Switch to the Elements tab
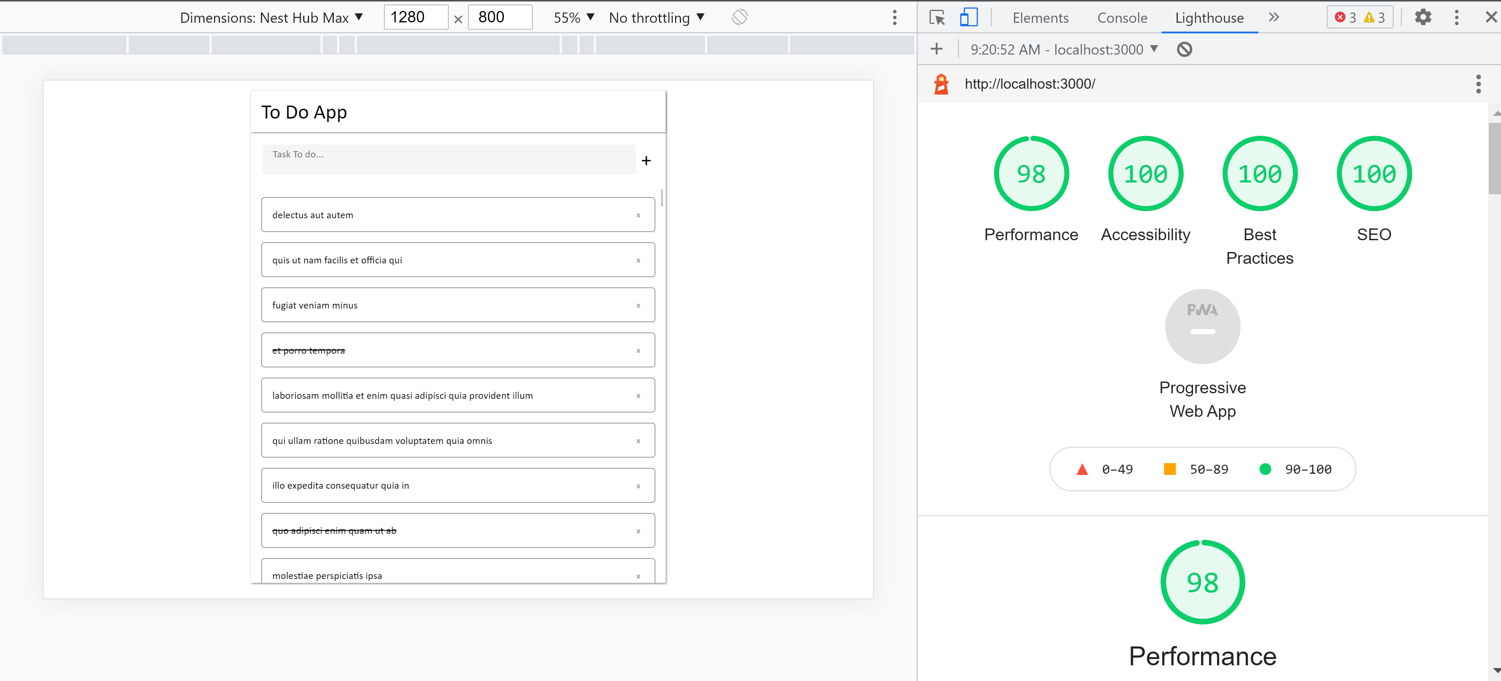 click(1040, 18)
